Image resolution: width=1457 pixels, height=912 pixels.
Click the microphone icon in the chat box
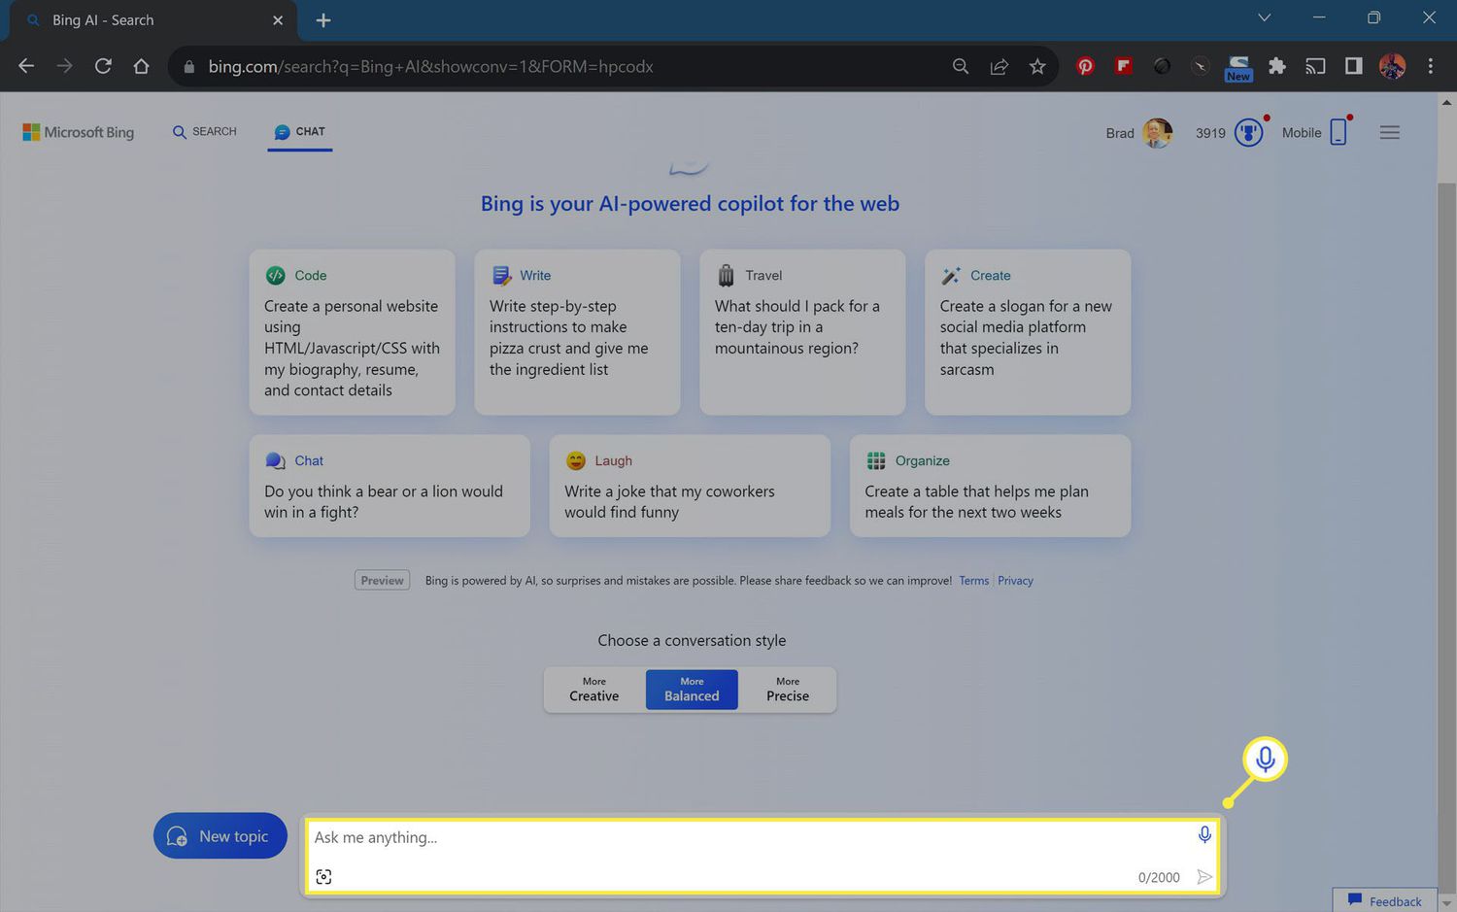tap(1204, 835)
